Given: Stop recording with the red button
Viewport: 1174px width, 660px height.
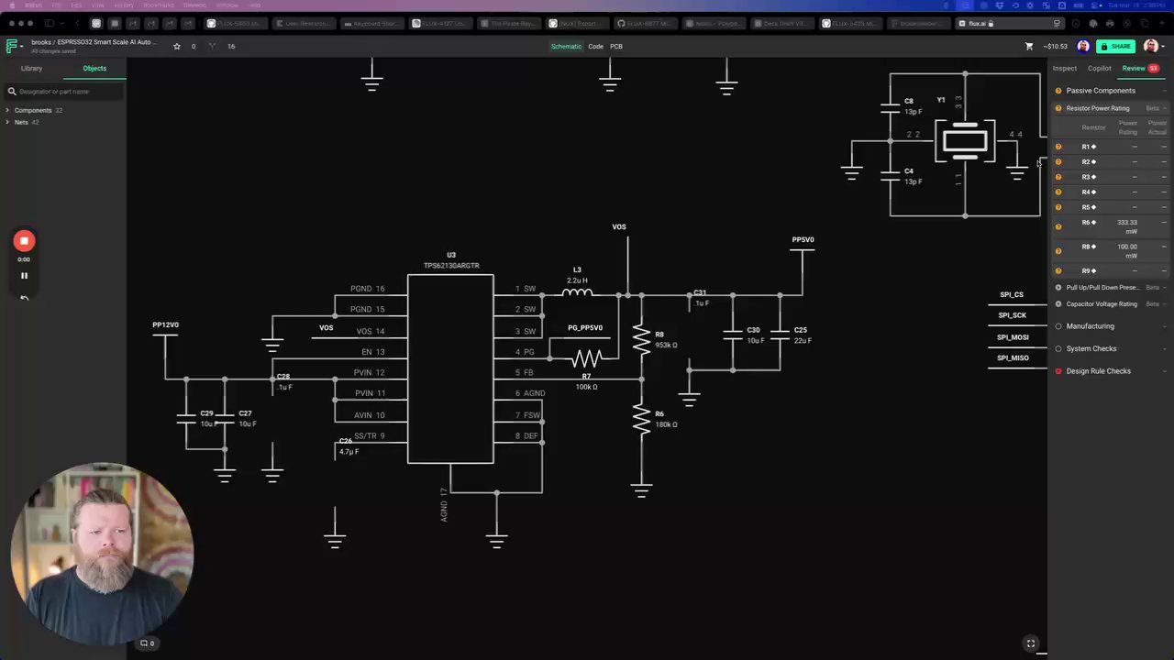Looking at the screenshot, I should pos(24,241).
